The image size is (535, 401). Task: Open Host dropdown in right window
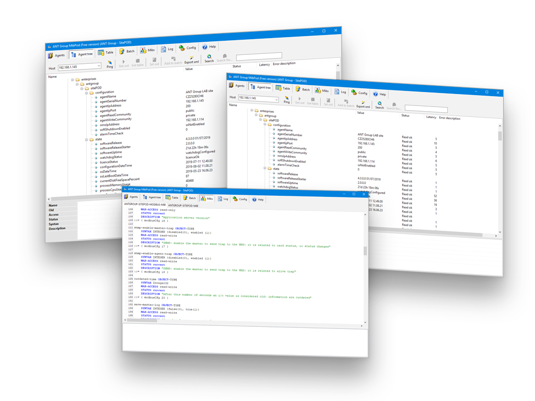click(x=276, y=100)
